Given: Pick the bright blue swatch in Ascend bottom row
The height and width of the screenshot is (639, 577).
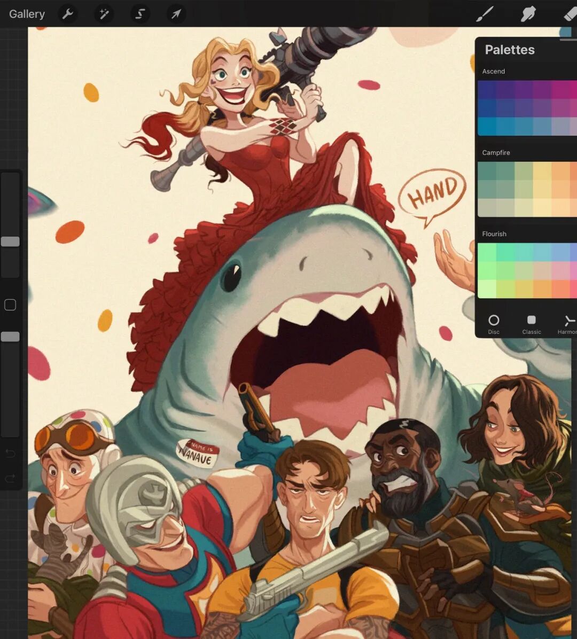Looking at the screenshot, I should coord(487,126).
